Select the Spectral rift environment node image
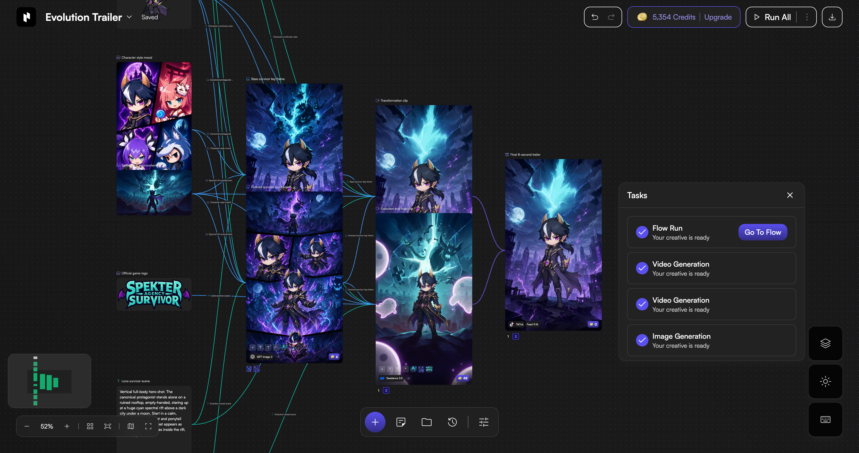This screenshot has height=453, width=859. [154, 192]
